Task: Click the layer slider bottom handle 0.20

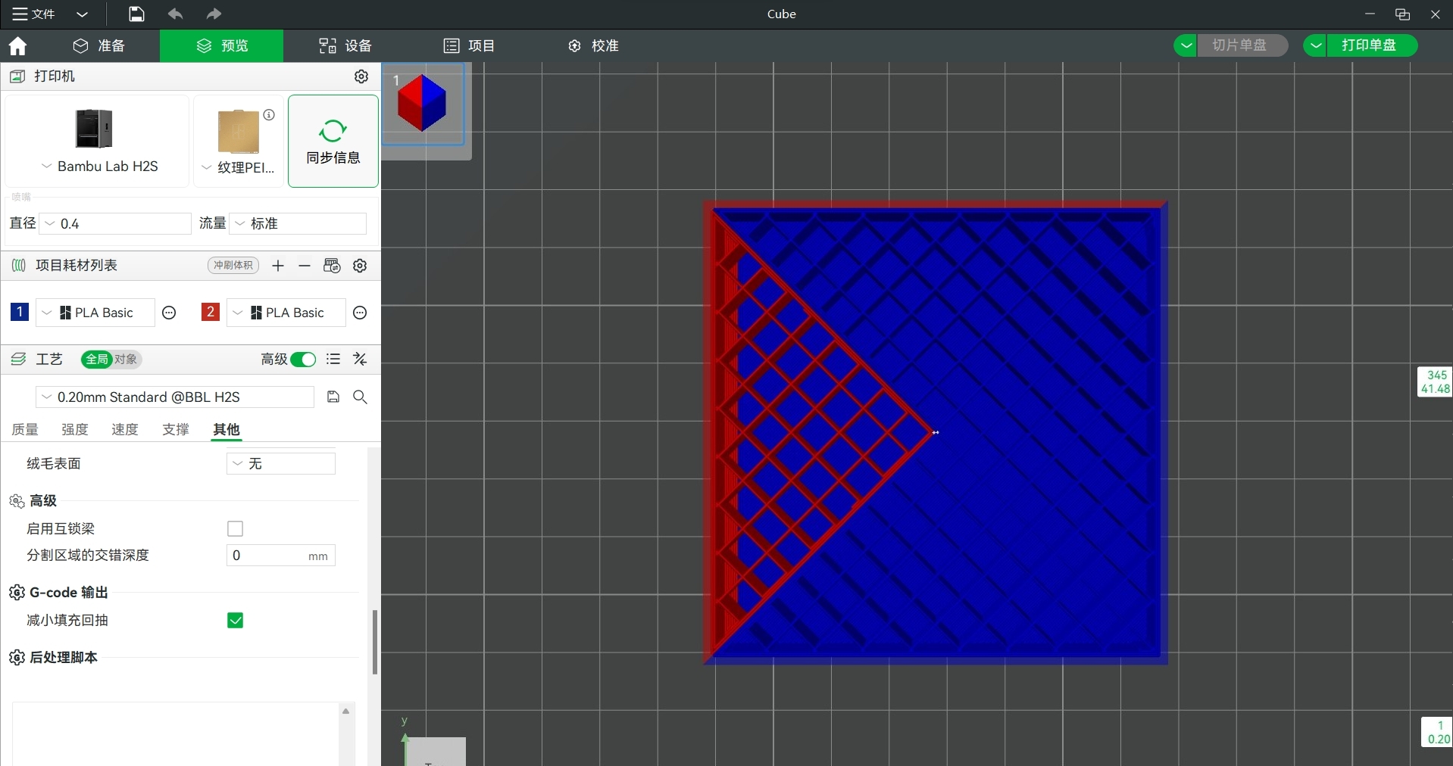Action: 1437,732
